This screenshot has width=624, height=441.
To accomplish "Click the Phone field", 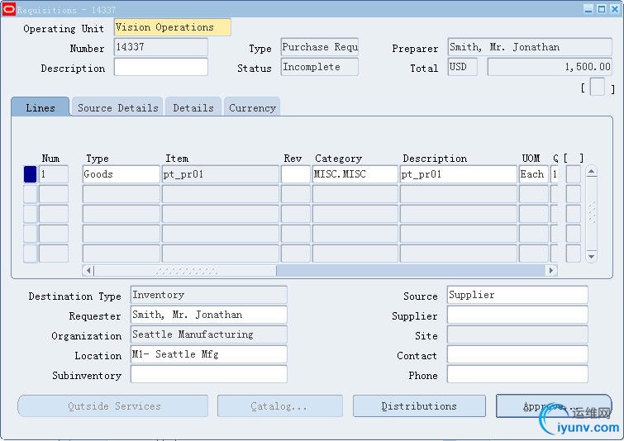I will pyautogui.click(x=517, y=374).
